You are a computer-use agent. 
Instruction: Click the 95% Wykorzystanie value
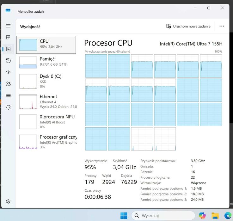pyautogui.click(x=90, y=167)
